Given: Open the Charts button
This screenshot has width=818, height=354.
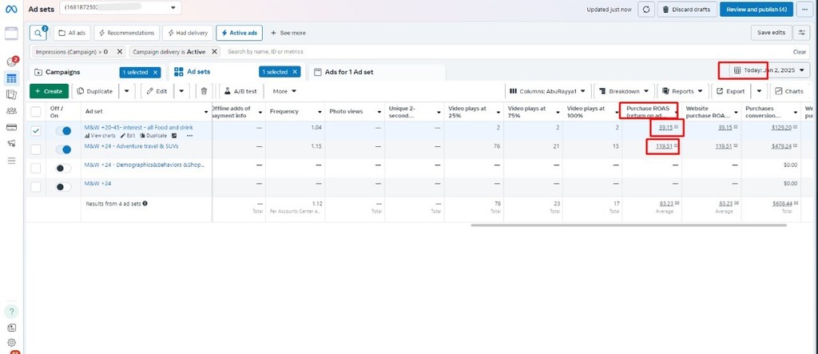Looking at the screenshot, I should click(788, 91).
